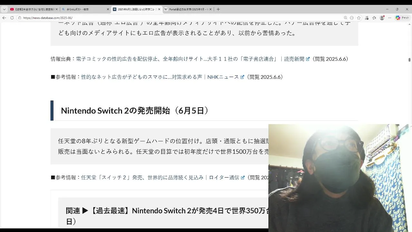This screenshot has height=232, width=412.
Task: Minimize the browser window
Action: (387, 9)
